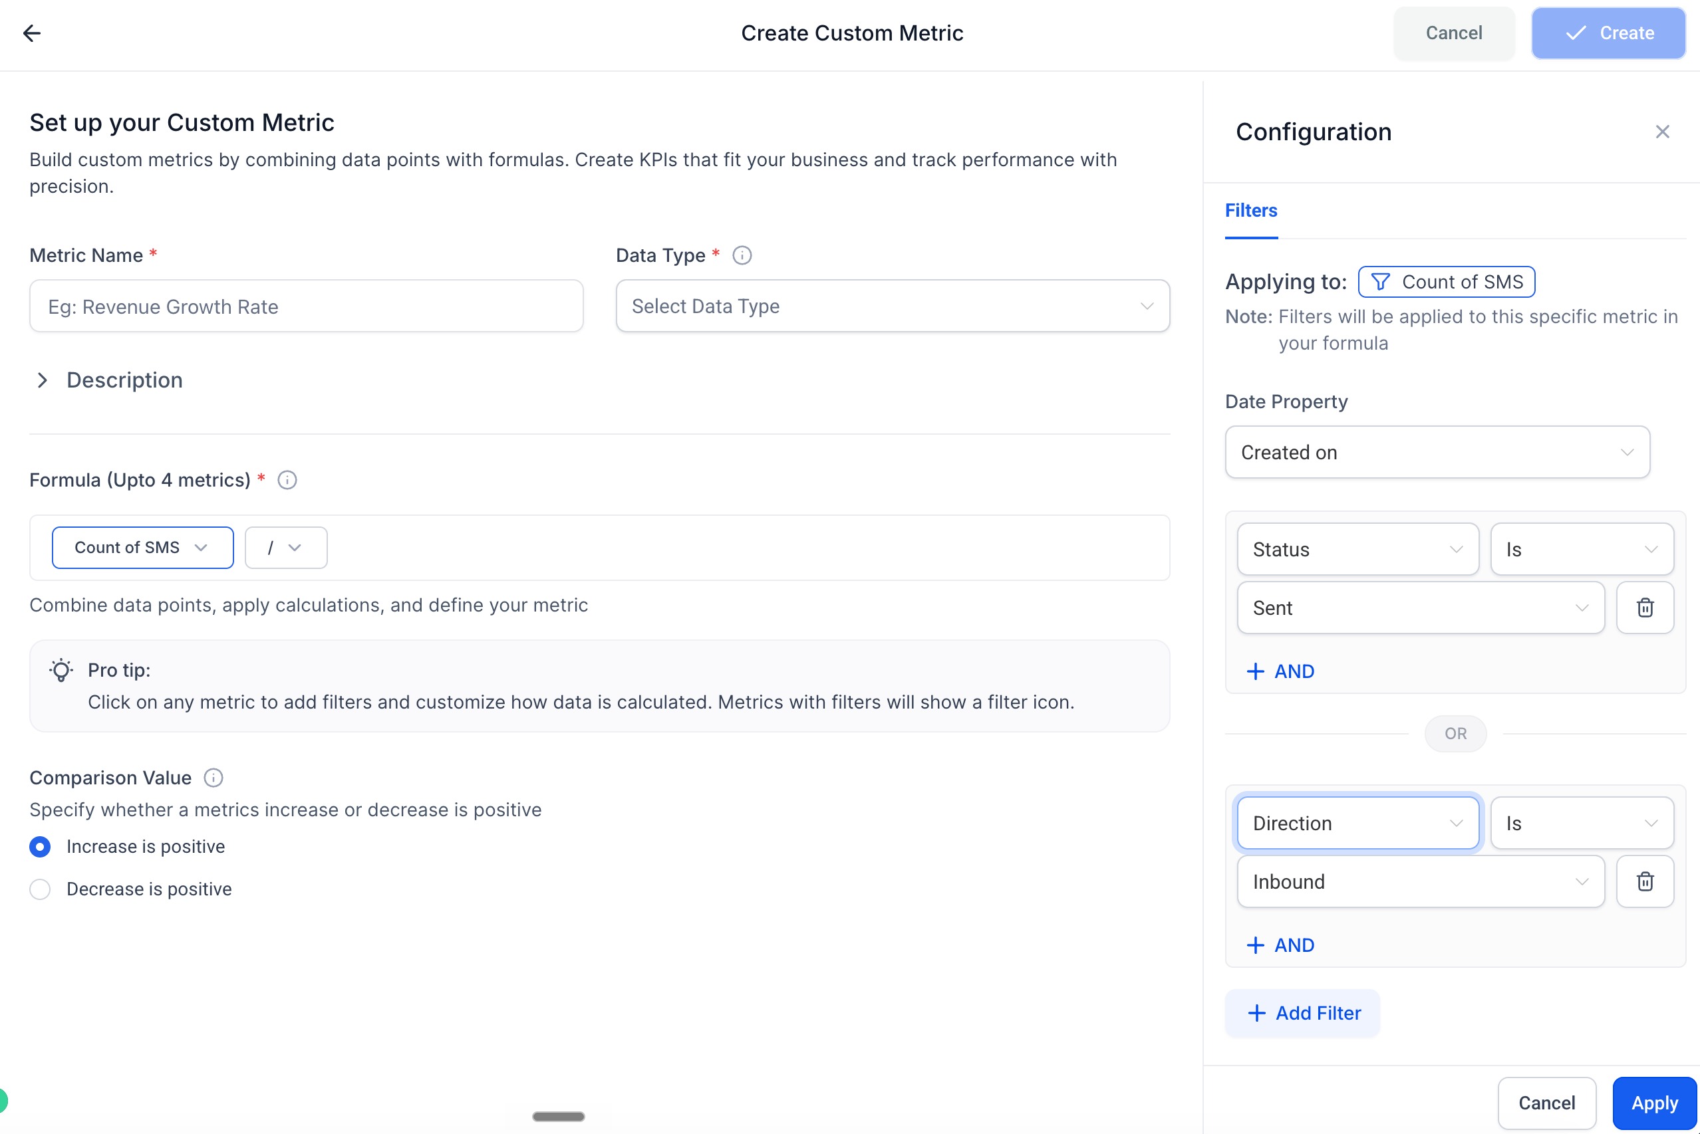Open the Is operator dropdown beside Direction
The image size is (1700, 1134).
1582,824
